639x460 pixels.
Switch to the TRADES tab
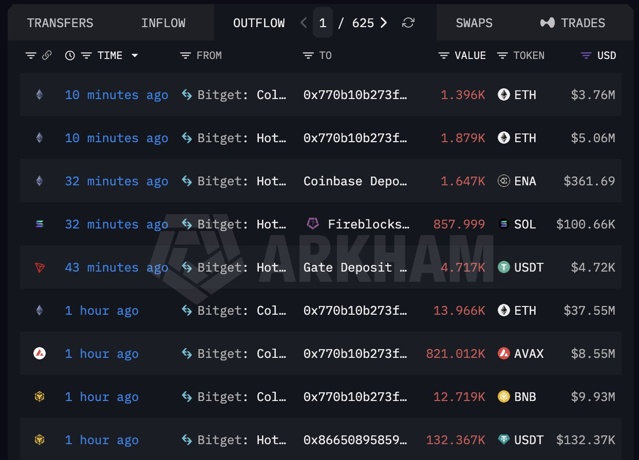click(572, 23)
